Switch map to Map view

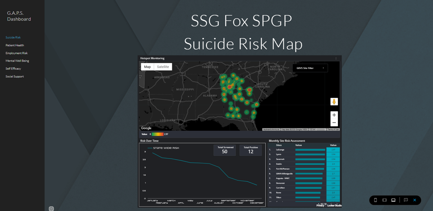pos(147,67)
